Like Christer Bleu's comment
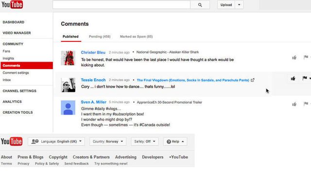 (294, 57)
